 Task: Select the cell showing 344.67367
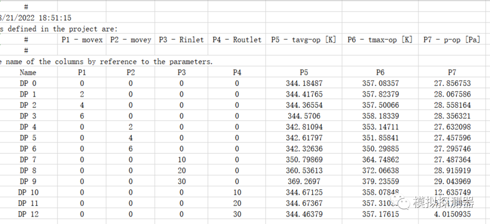coord(304,203)
